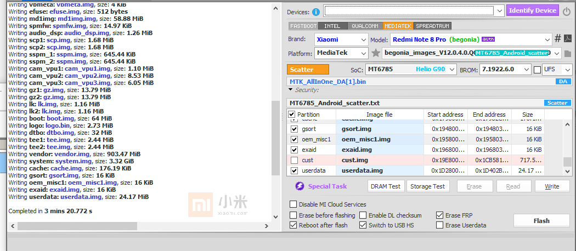Click the orange Scatter button
The image size is (576, 251).
tap(308, 70)
